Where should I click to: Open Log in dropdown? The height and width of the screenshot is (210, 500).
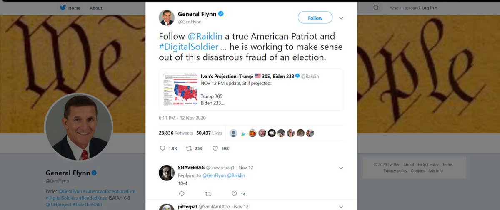click(429, 8)
